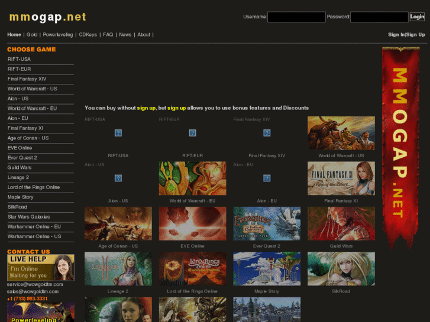Click the Login button
The image size is (430, 322).
pyautogui.click(x=417, y=17)
